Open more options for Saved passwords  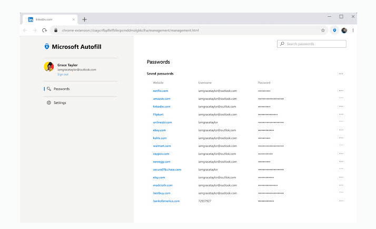point(341,74)
